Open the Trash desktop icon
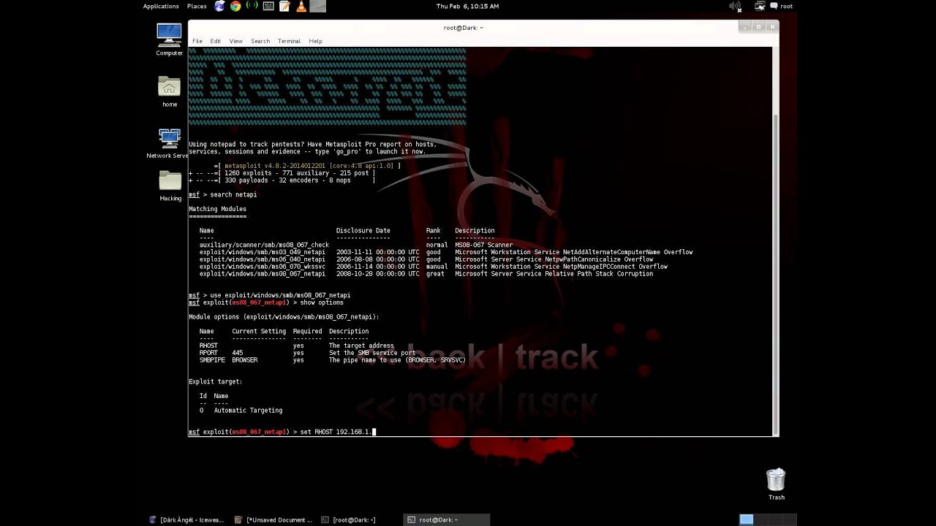Screen dimensions: 936x526 coord(776,484)
